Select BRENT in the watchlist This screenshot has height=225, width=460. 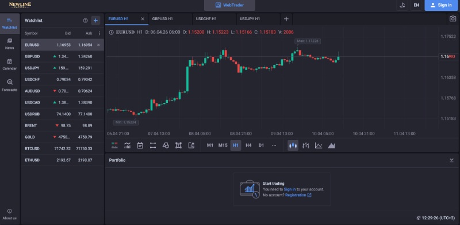pos(63,125)
